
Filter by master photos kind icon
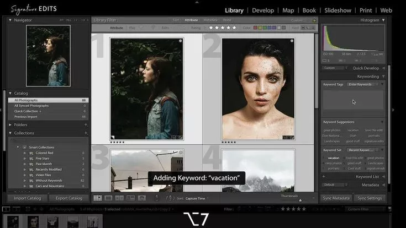(303, 28)
